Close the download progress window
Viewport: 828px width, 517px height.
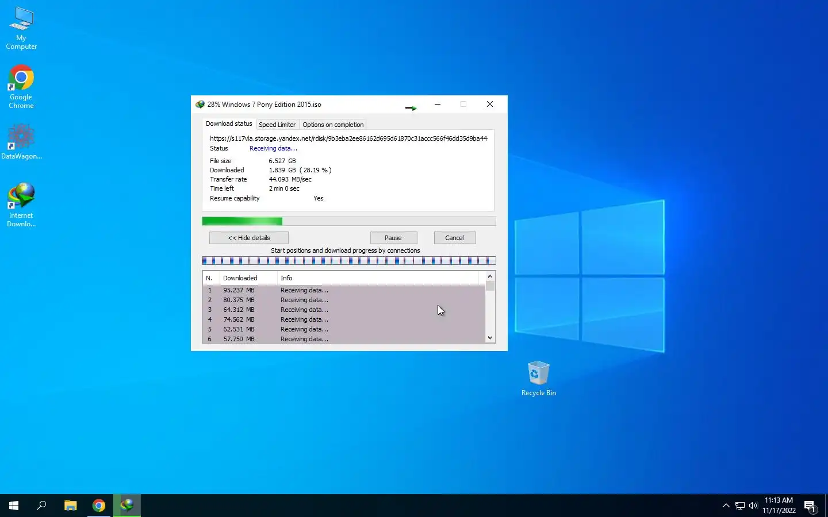point(490,105)
